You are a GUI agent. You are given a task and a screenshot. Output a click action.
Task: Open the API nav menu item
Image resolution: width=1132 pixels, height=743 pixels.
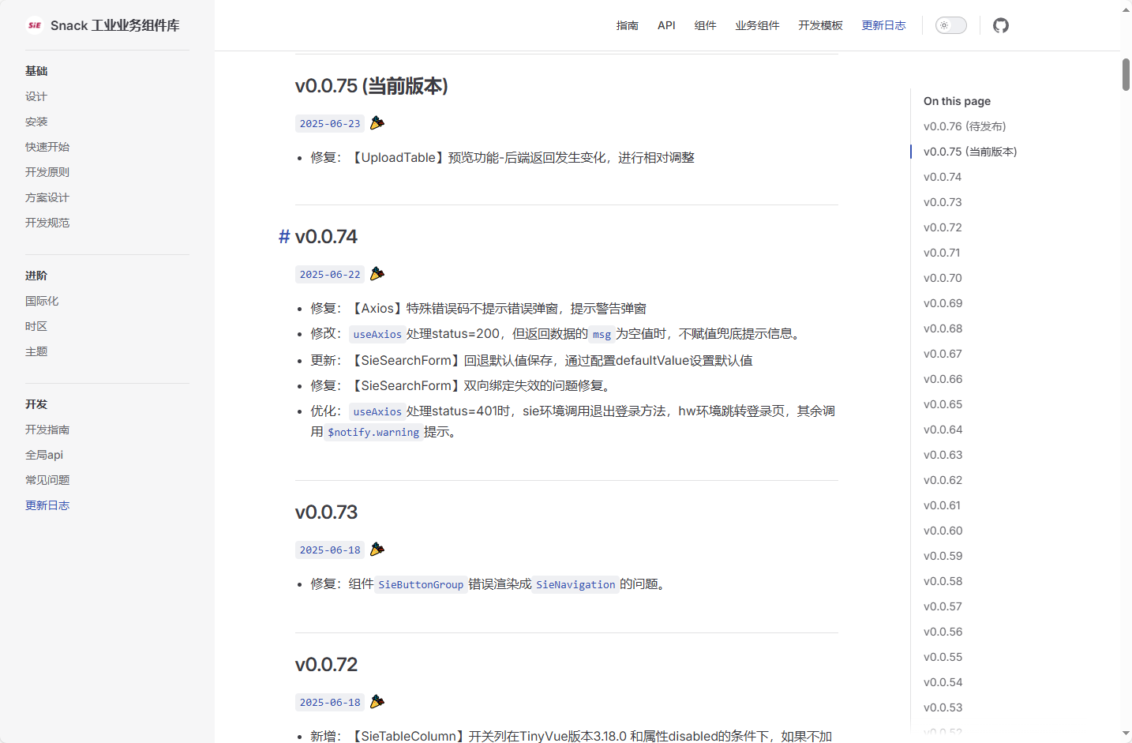click(666, 25)
